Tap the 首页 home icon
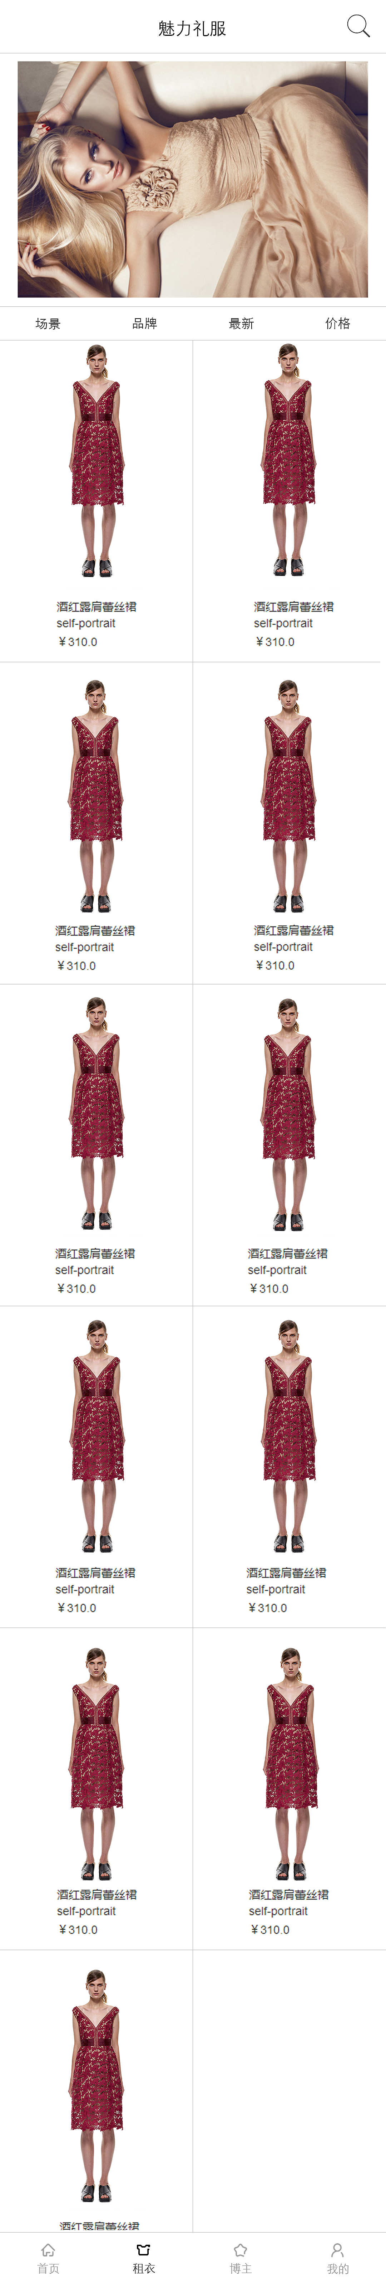 click(48, 2249)
